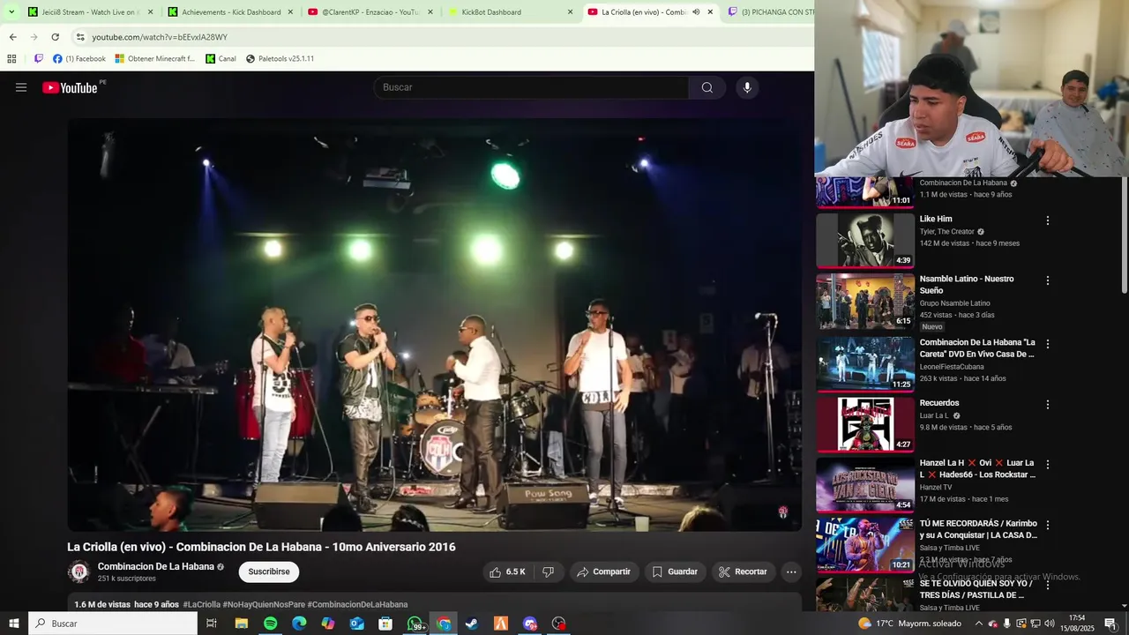Image resolution: width=1129 pixels, height=635 pixels.
Task: Open the Hanzel La H Los Rockstar title
Action: [x=977, y=468]
